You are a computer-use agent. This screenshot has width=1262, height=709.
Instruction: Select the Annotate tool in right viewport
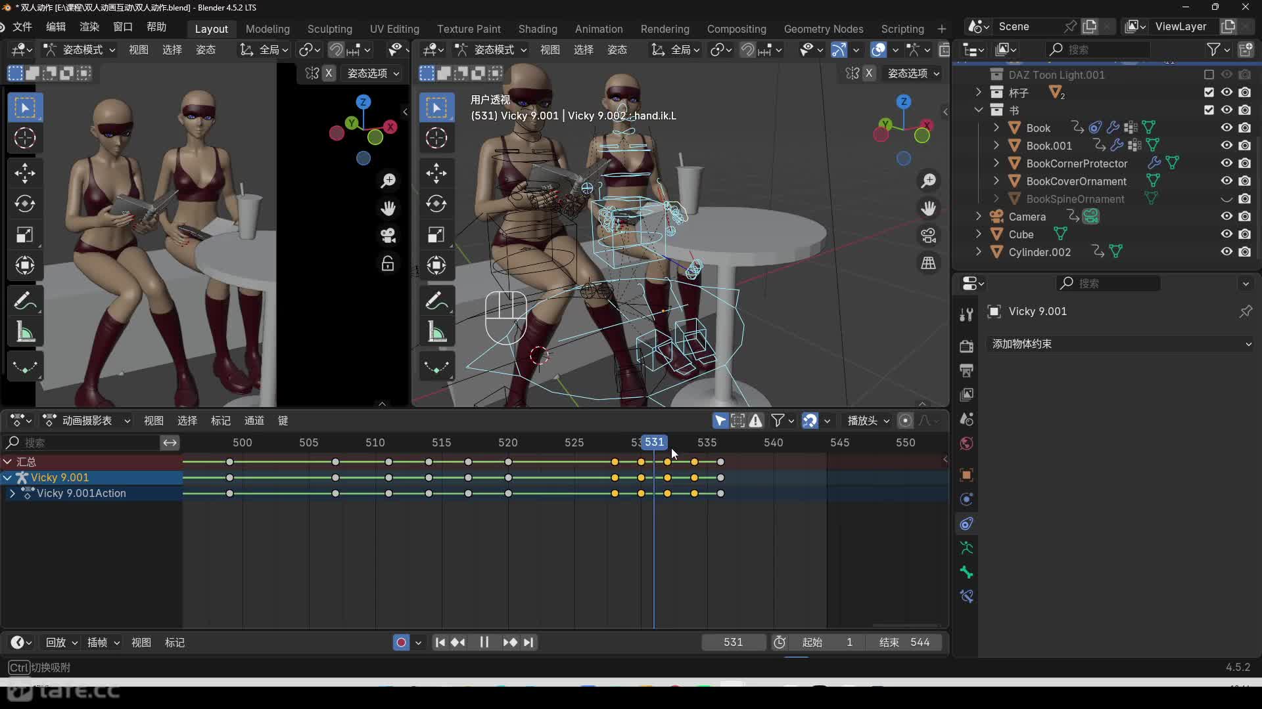tap(436, 301)
